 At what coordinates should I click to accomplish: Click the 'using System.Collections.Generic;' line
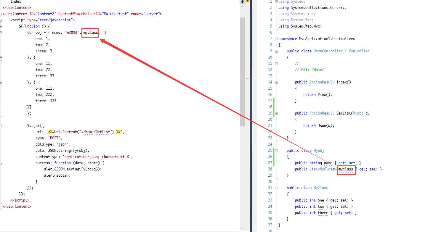coord(312,8)
